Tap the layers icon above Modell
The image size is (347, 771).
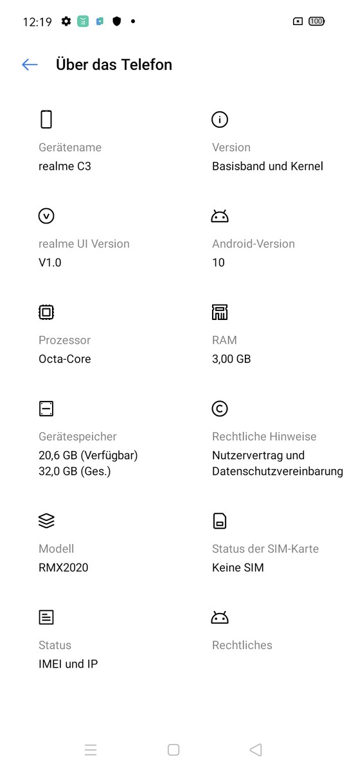(46, 521)
